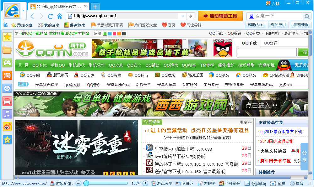Click the game speed slider handle

[x=86, y=183]
